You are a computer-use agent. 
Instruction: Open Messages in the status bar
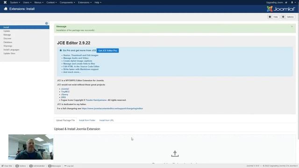55,166
